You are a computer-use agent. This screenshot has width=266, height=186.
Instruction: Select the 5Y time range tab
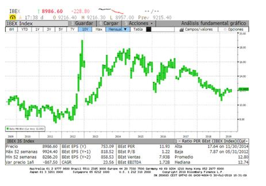[60, 29]
